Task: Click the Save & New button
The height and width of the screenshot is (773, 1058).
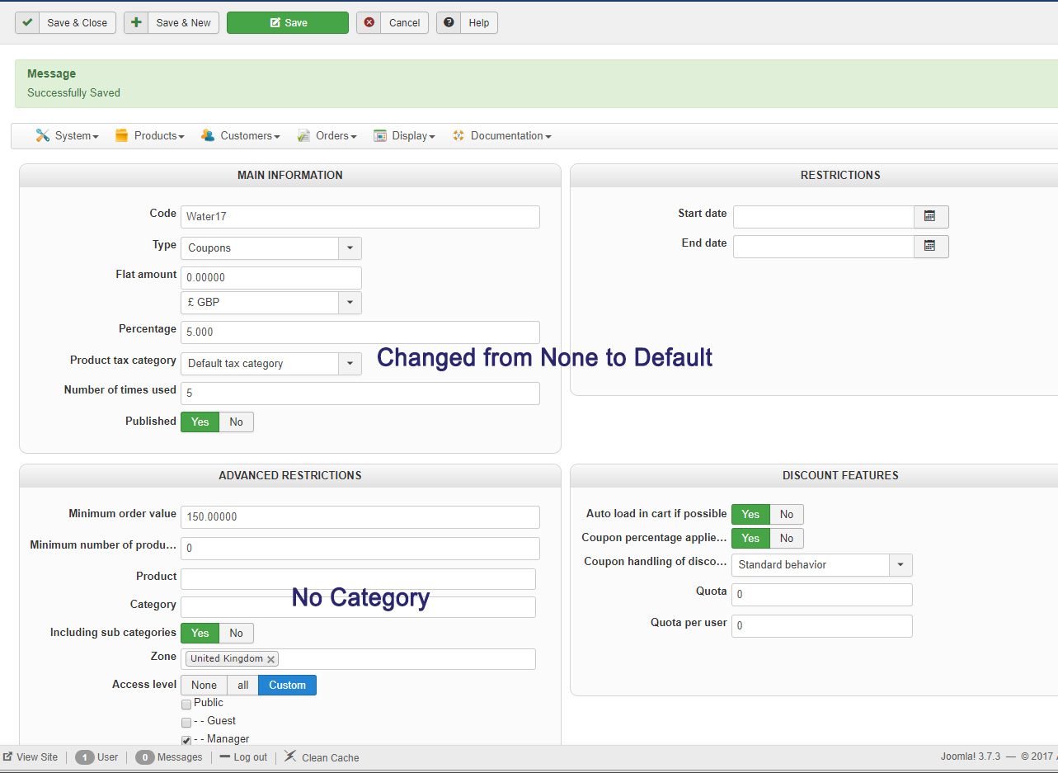Action: coord(172,22)
